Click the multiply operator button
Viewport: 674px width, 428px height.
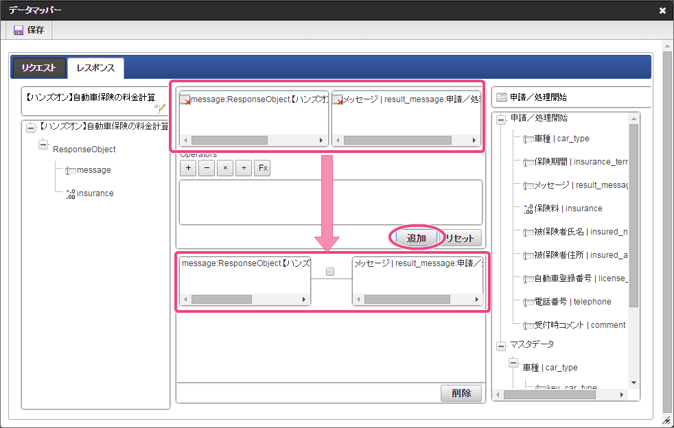click(225, 168)
